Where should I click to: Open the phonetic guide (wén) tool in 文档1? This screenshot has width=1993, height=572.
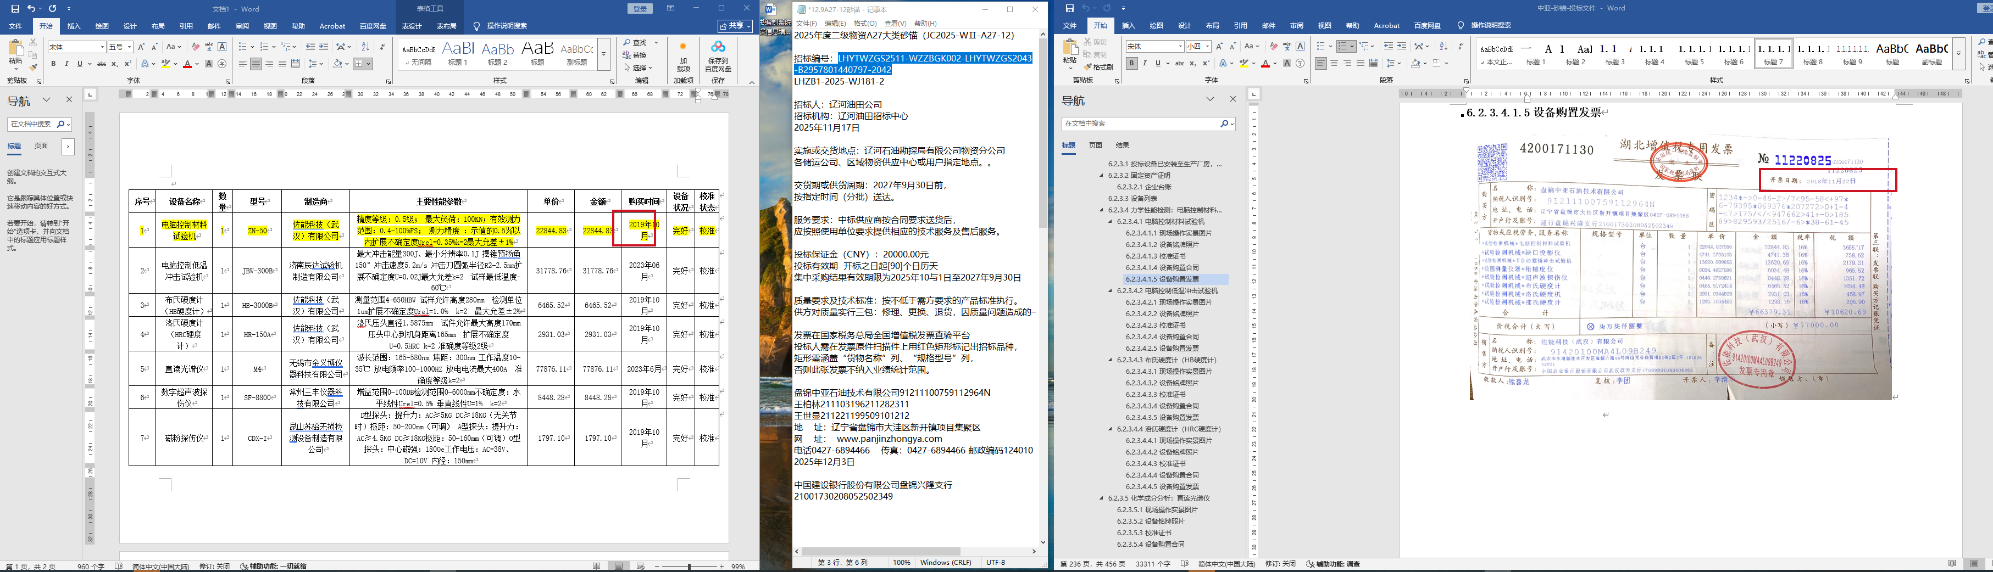coord(209,47)
